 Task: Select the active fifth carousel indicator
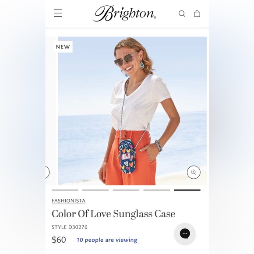(x=187, y=190)
